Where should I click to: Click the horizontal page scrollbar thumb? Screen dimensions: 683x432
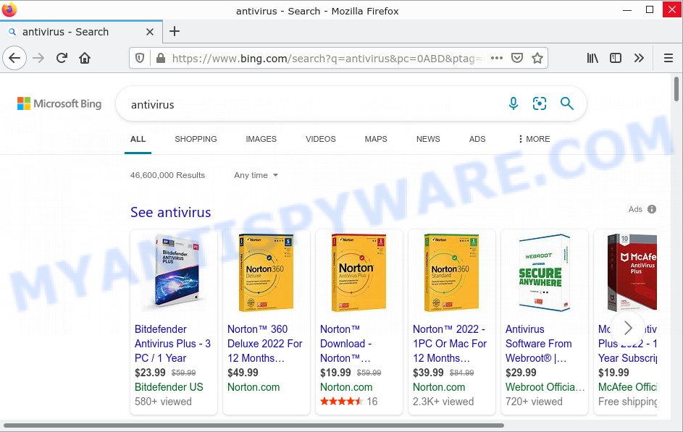pos(253,425)
